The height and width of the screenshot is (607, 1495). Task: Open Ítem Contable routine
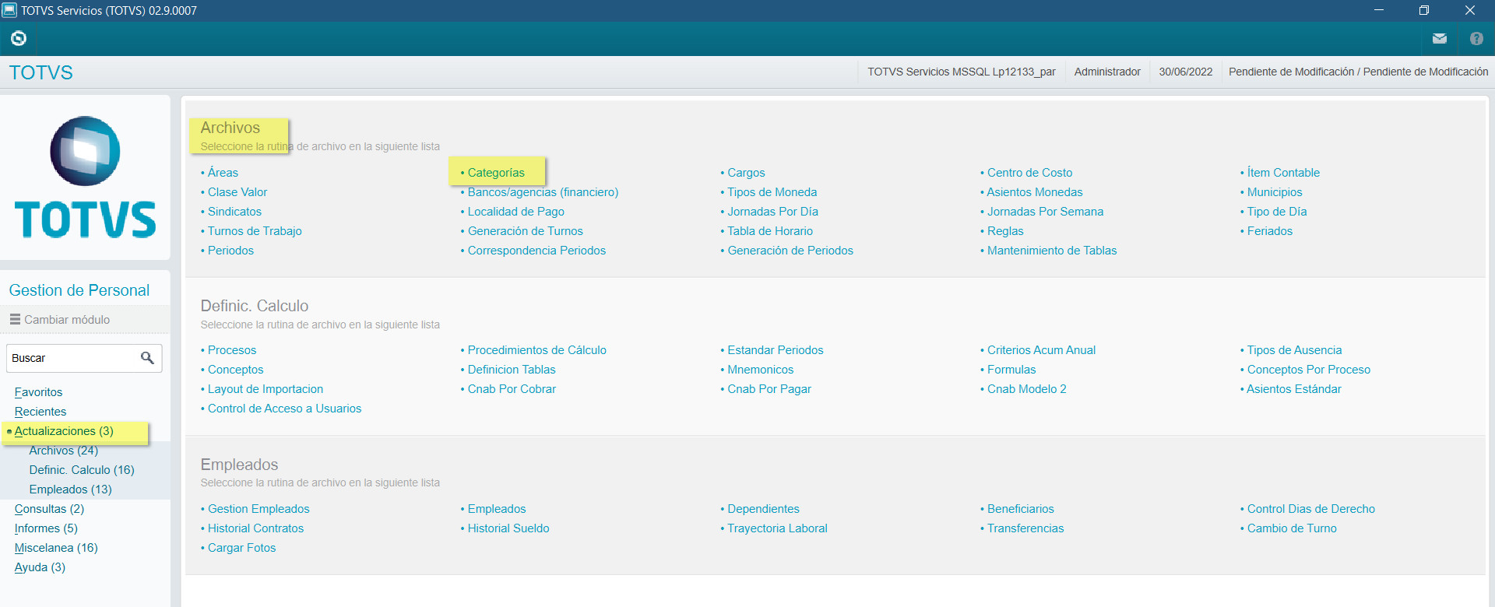click(x=1283, y=173)
